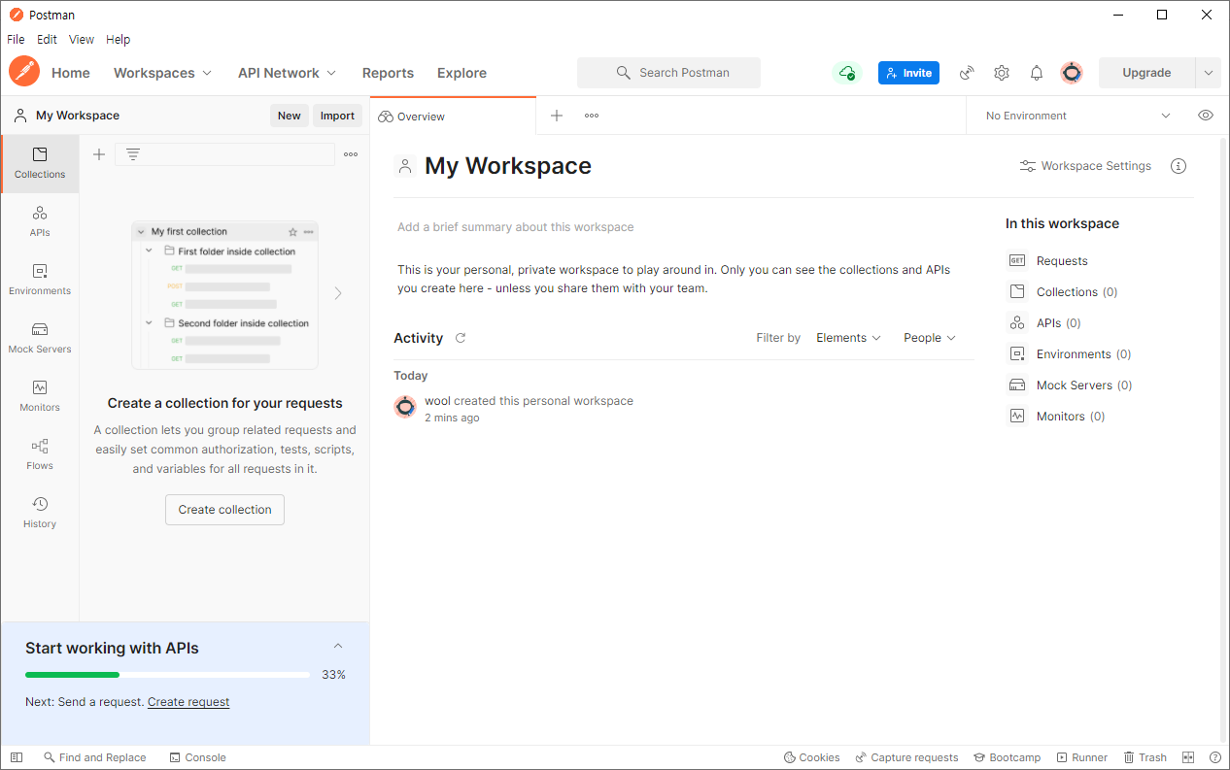Viewport: 1230px width, 770px height.
Task: Open Mock Servers (0) in workspace list
Action: pyautogui.click(x=1071, y=385)
